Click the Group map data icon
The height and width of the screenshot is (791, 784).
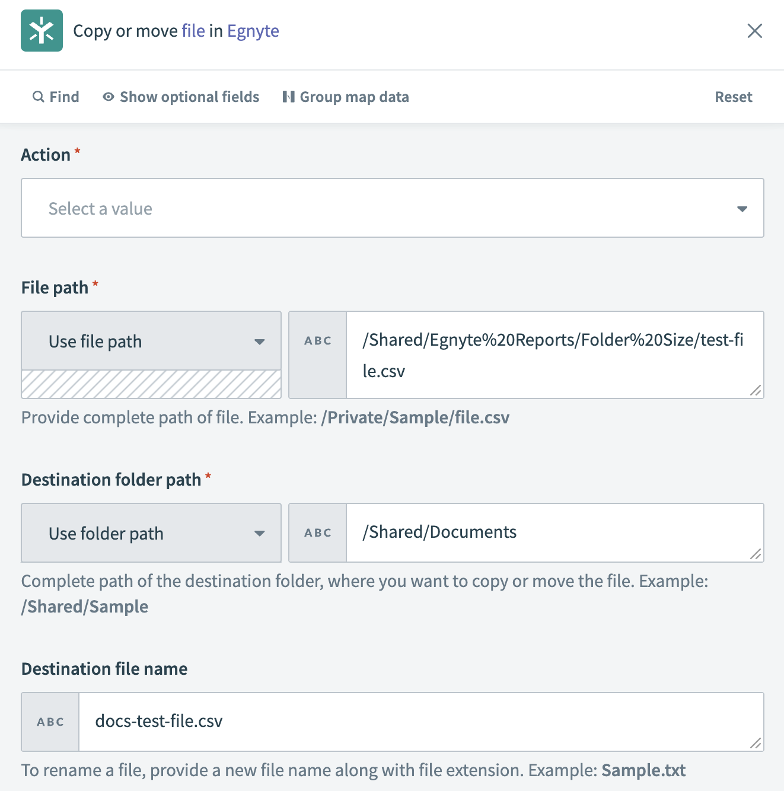[288, 96]
